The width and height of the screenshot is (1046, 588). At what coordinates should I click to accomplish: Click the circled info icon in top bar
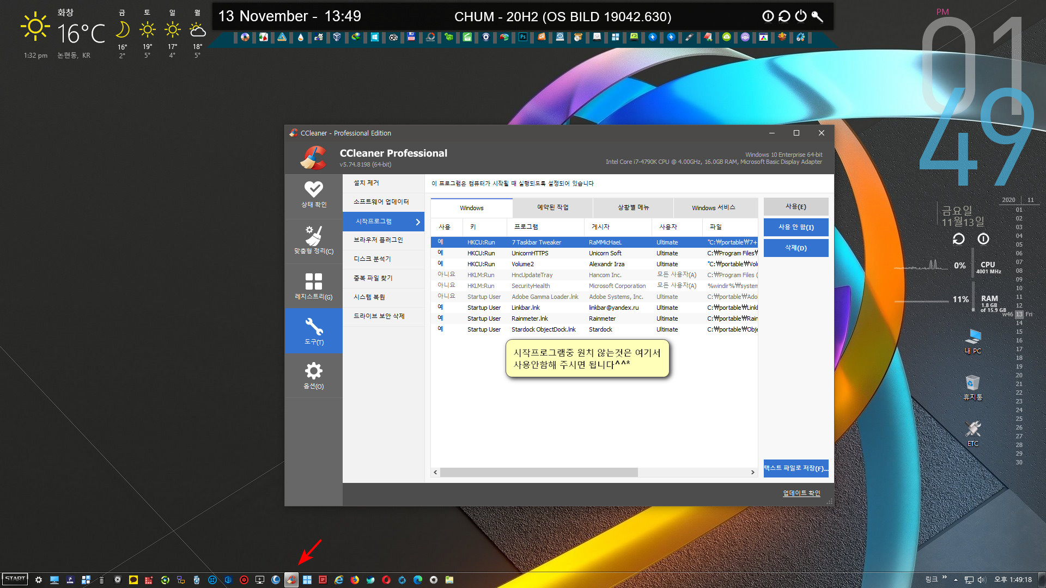pos(768,16)
